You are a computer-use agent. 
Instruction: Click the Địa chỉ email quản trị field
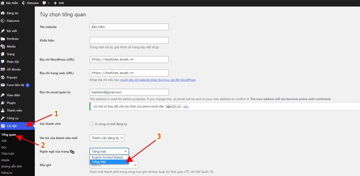click(129, 92)
